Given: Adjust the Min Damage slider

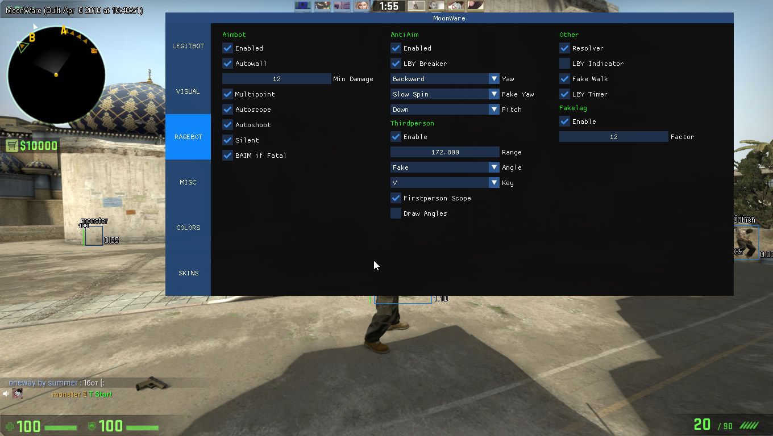Looking at the screenshot, I should click(276, 79).
